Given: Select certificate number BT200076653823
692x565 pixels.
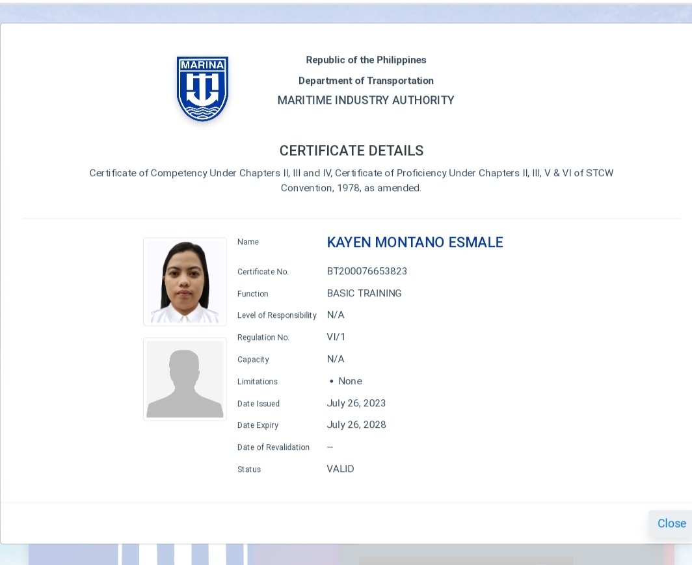Looking at the screenshot, I should tap(367, 271).
